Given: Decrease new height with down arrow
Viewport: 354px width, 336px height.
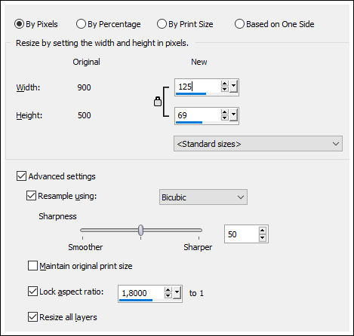Looking at the screenshot, I should point(224,118).
